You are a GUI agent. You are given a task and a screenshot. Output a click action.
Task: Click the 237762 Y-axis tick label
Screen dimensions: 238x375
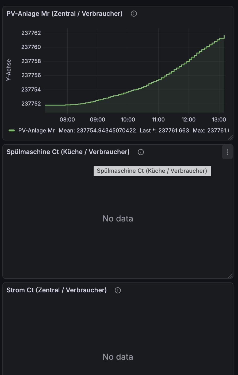[31, 33]
